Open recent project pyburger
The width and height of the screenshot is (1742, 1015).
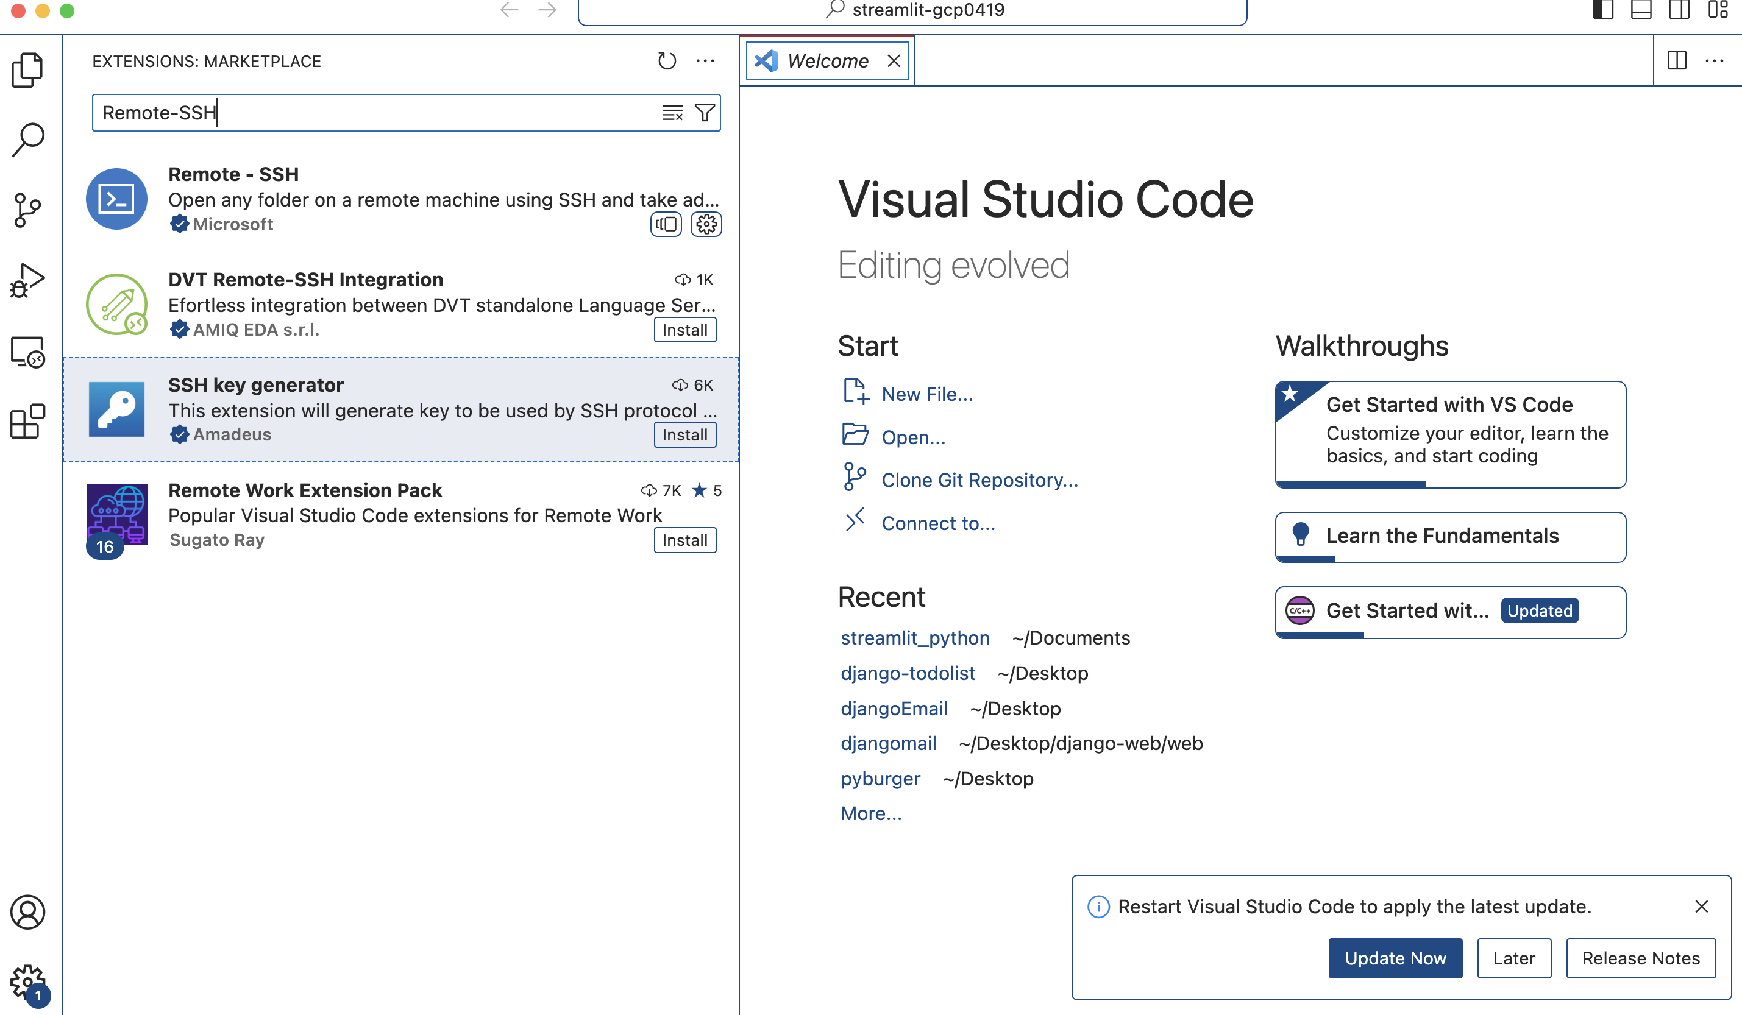(880, 779)
